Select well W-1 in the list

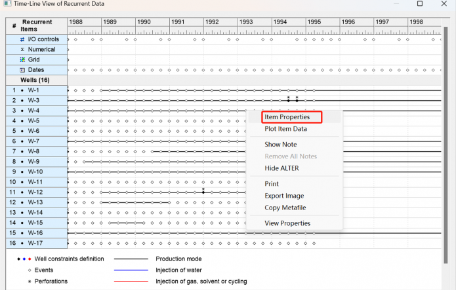pos(33,90)
